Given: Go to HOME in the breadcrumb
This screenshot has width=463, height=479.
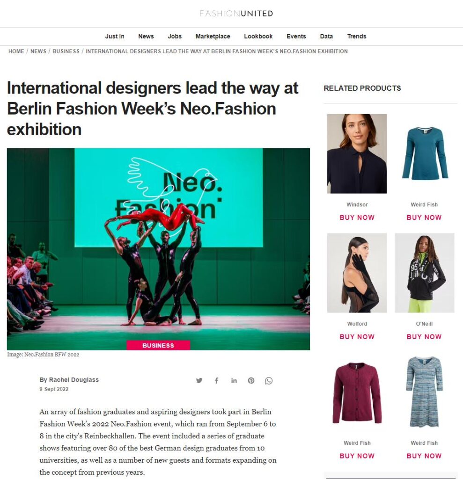Looking at the screenshot, I should pos(16,51).
